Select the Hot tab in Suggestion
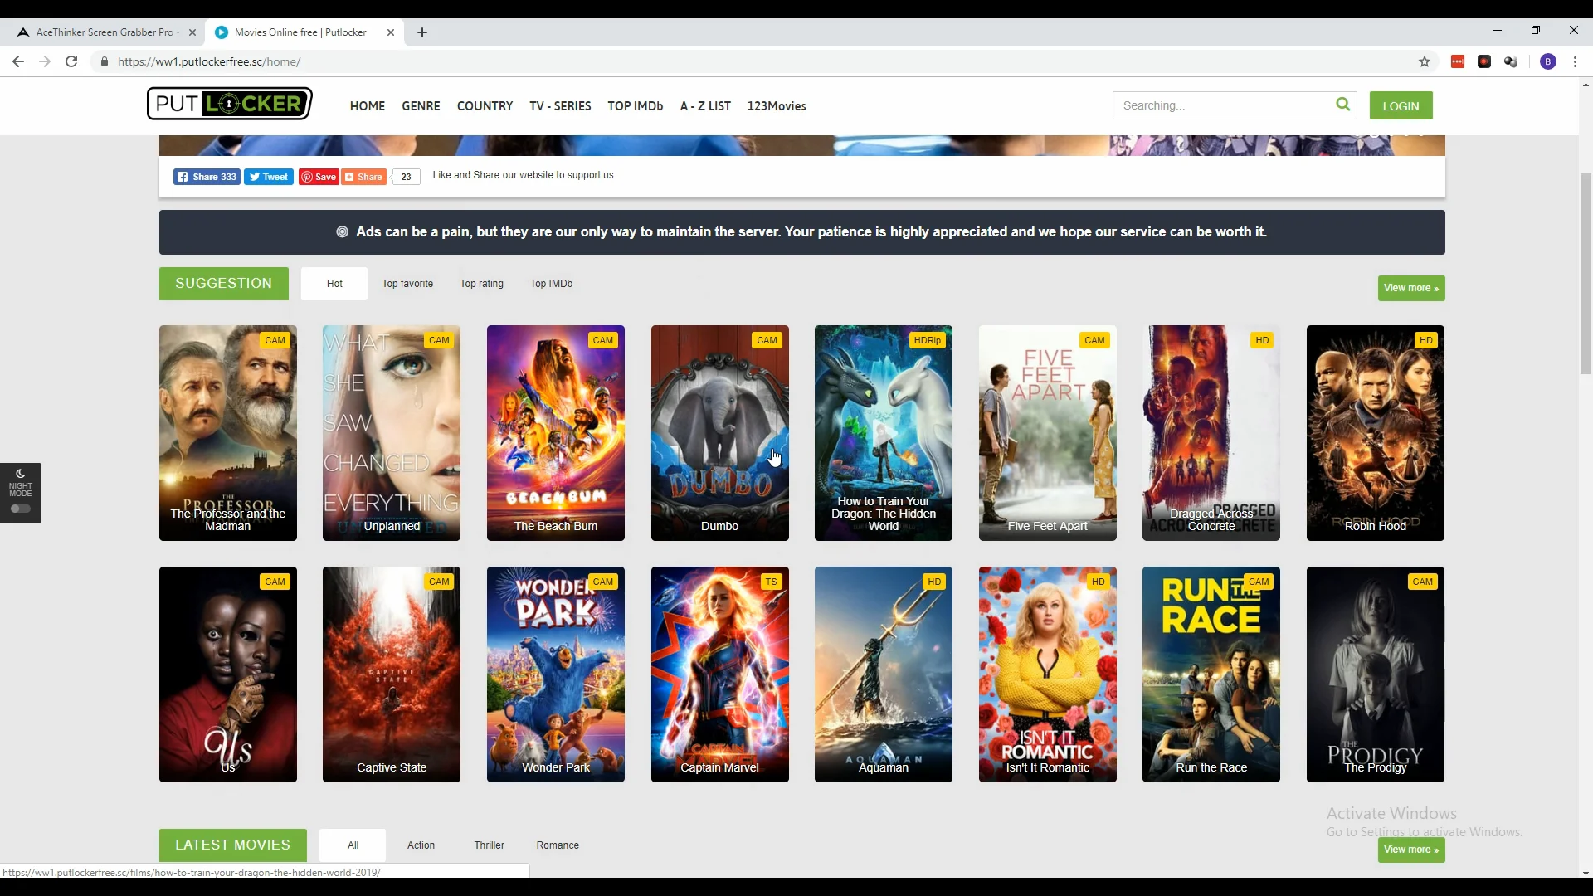The height and width of the screenshot is (896, 1593). coord(335,284)
